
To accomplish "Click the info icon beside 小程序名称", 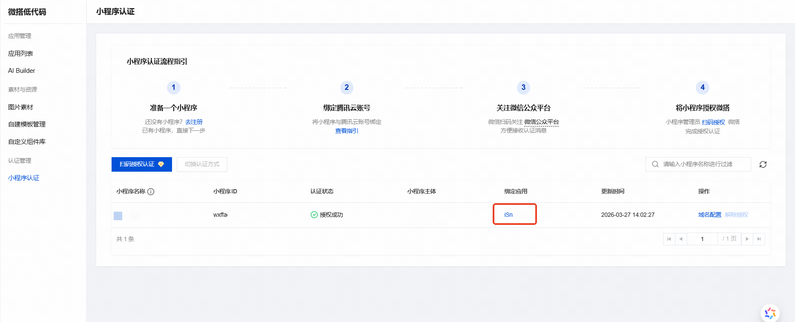I will 151,192.
